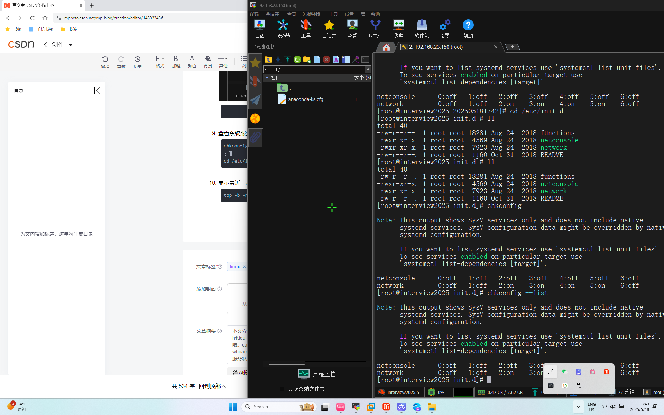Click the green refresh icon in SFTP toolbar
Screen dimensions: 664x415
297,59
